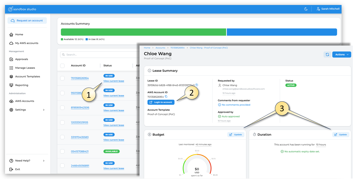Open Account Templates in sidebar
Image resolution: width=354 pixels, height=179 pixels.
(27, 77)
